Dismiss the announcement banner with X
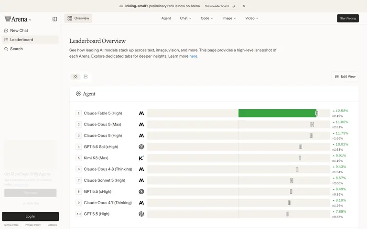367x229 pixels. point(244,6)
